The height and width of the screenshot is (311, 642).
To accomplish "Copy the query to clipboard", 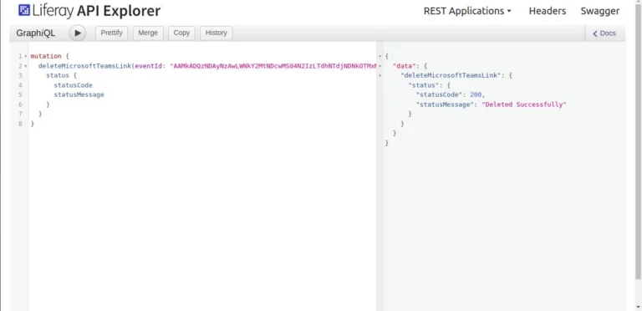I will [x=181, y=33].
